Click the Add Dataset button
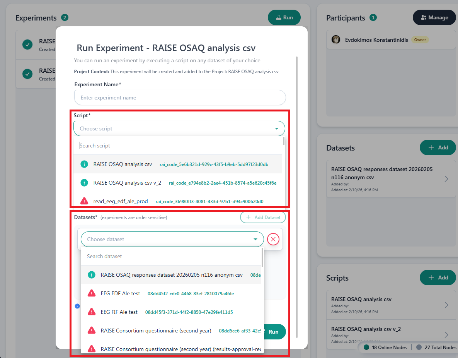This screenshot has width=458, height=358. coord(263,218)
